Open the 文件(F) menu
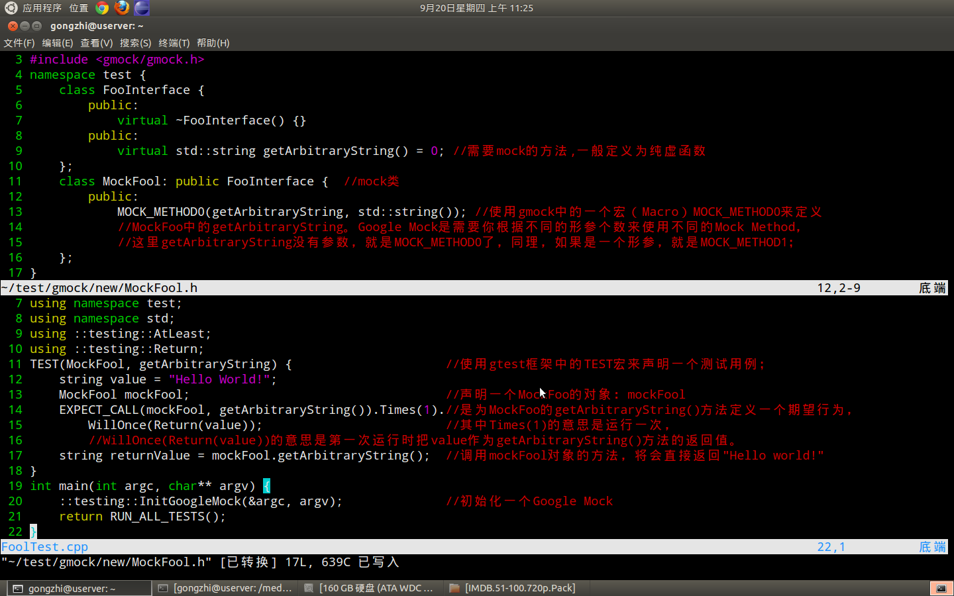 coord(19,43)
